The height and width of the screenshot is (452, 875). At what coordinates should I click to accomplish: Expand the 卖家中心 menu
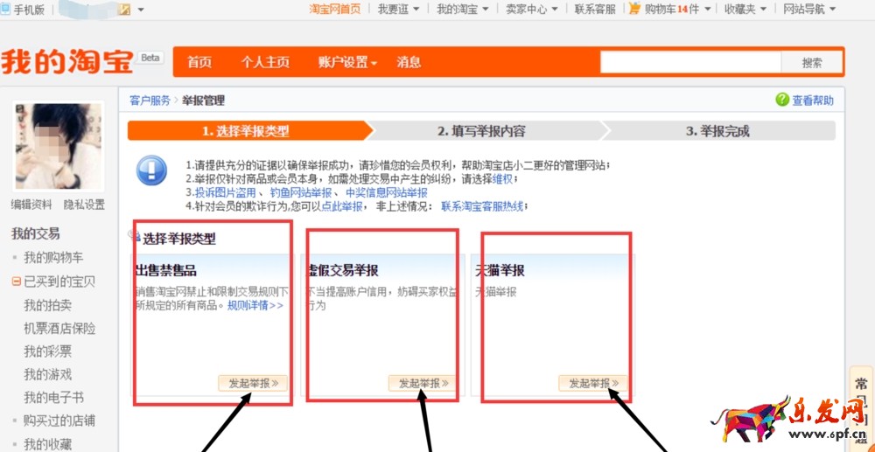click(532, 9)
